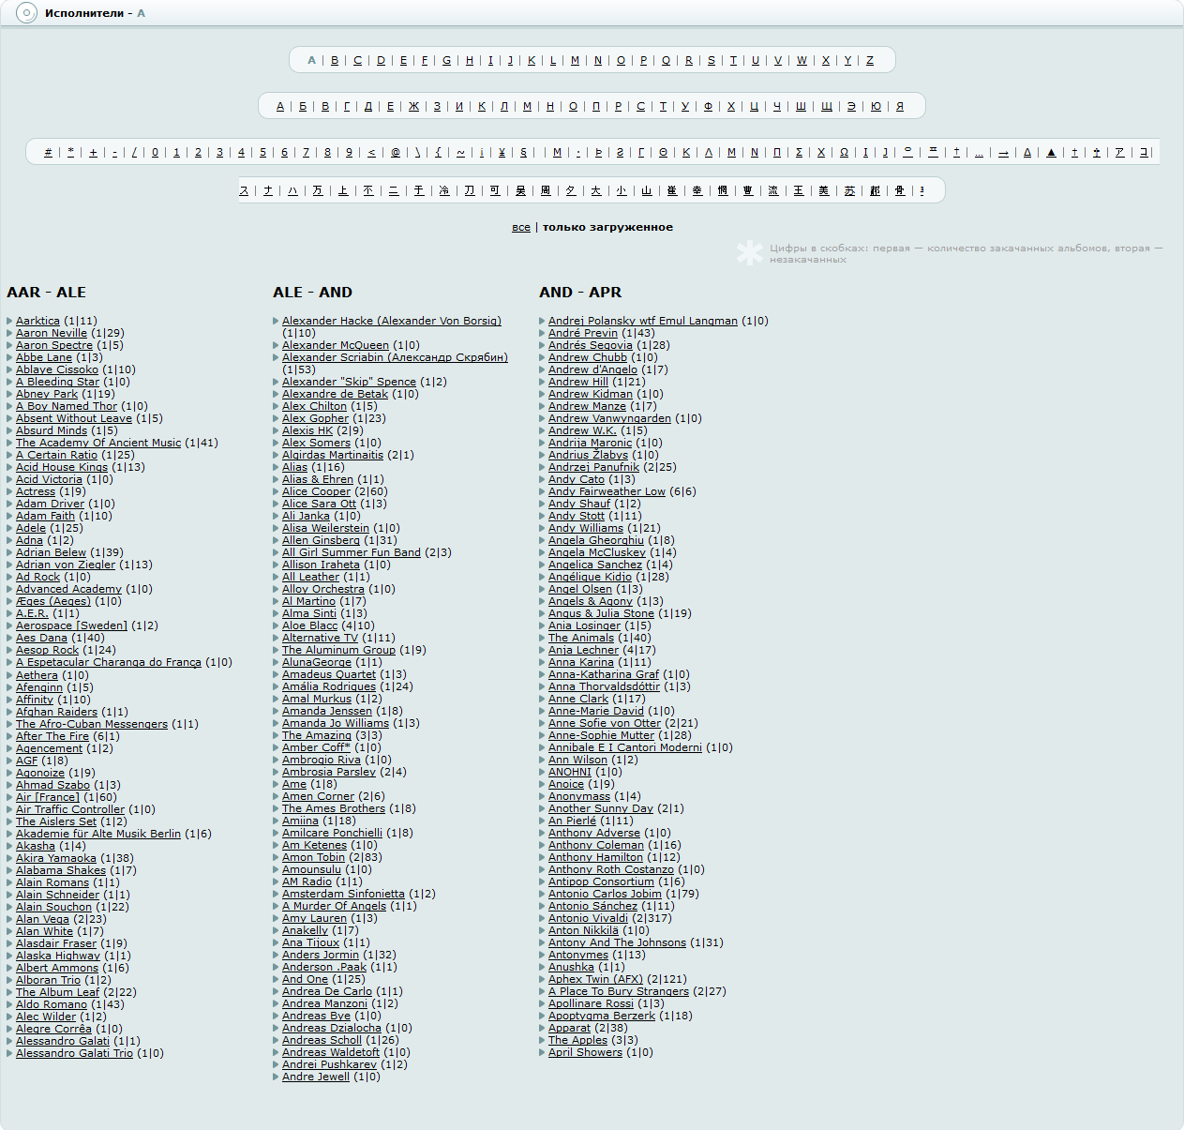The image size is (1184, 1130).
Task: Open the Aloe Blacc artist page
Action: click(x=309, y=625)
